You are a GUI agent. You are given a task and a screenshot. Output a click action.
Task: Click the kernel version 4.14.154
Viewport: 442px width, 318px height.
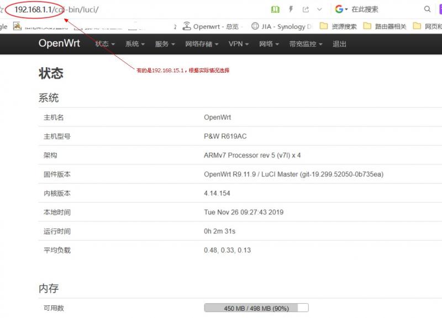[x=217, y=193]
